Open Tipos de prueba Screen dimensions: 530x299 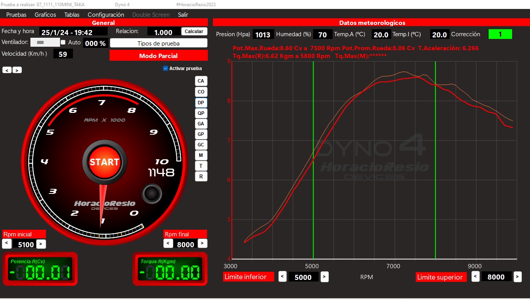[158, 43]
